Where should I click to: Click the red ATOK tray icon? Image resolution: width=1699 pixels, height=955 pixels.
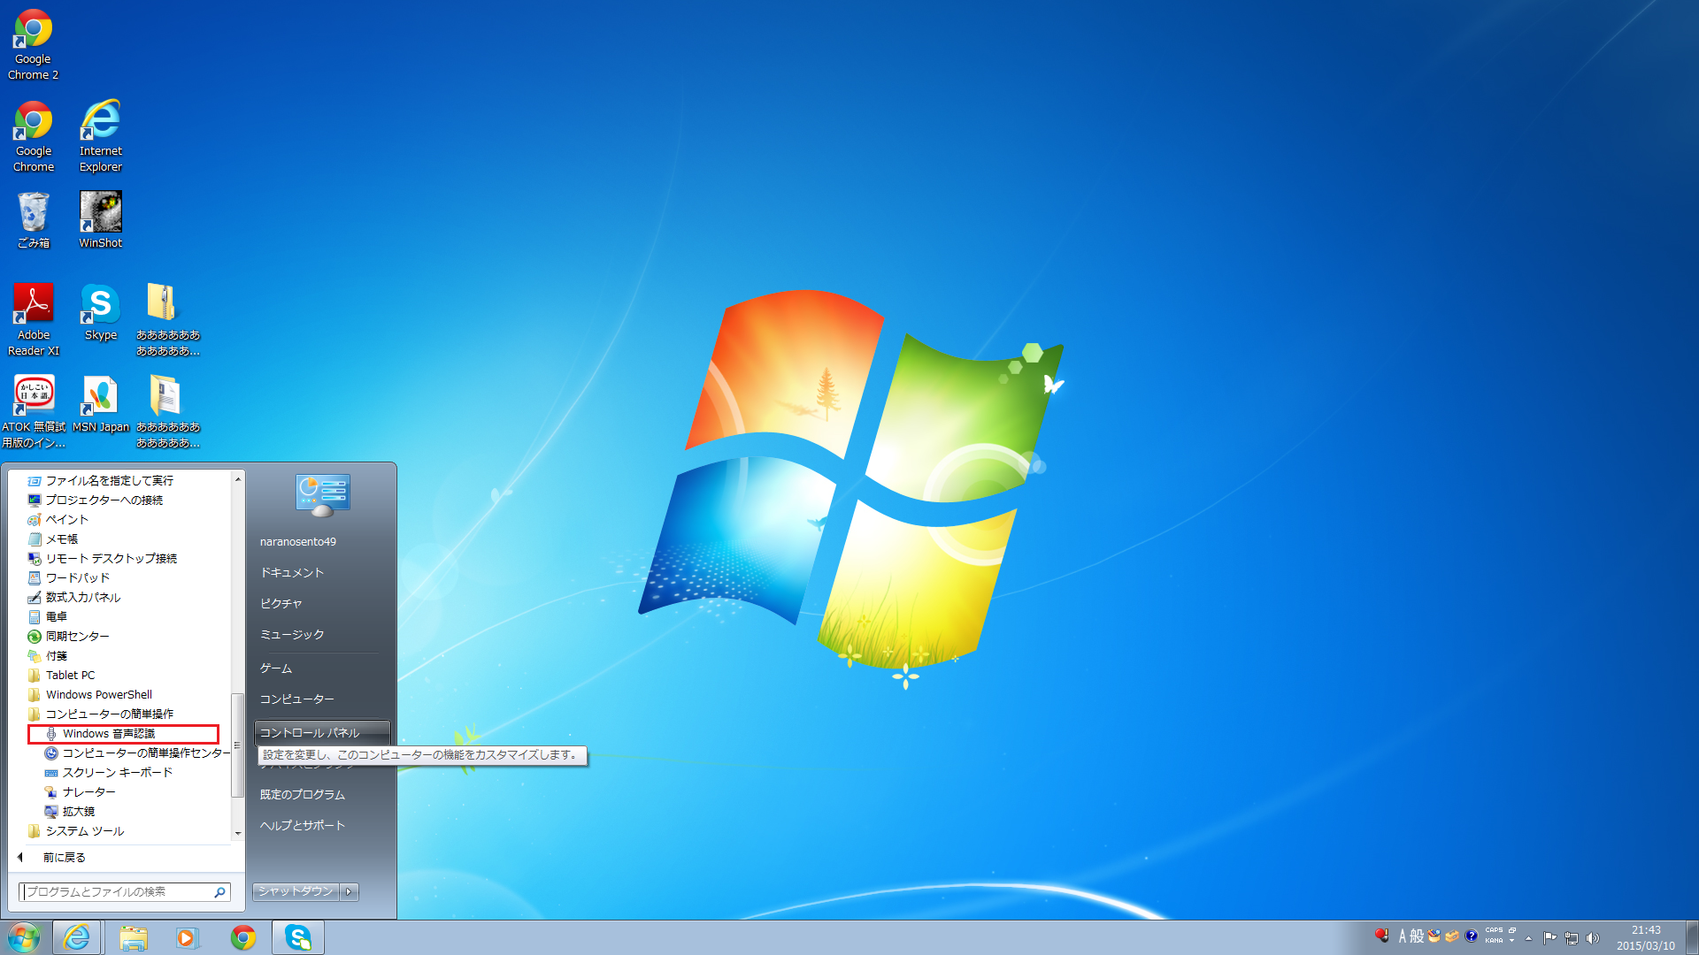[1381, 936]
